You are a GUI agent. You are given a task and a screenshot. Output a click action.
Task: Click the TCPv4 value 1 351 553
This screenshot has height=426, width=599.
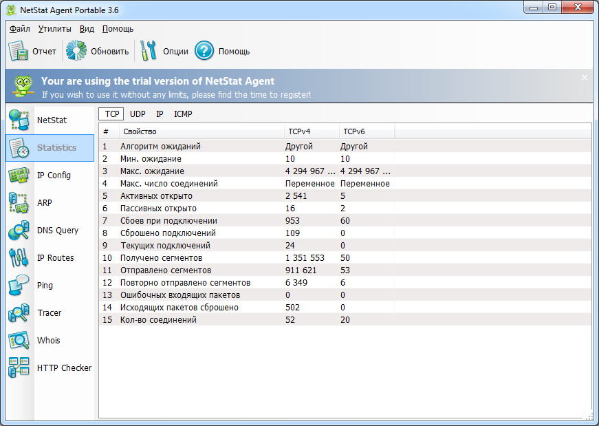tap(305, 258)
